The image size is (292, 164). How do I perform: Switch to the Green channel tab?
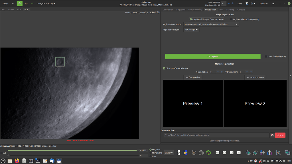(11, 9)
